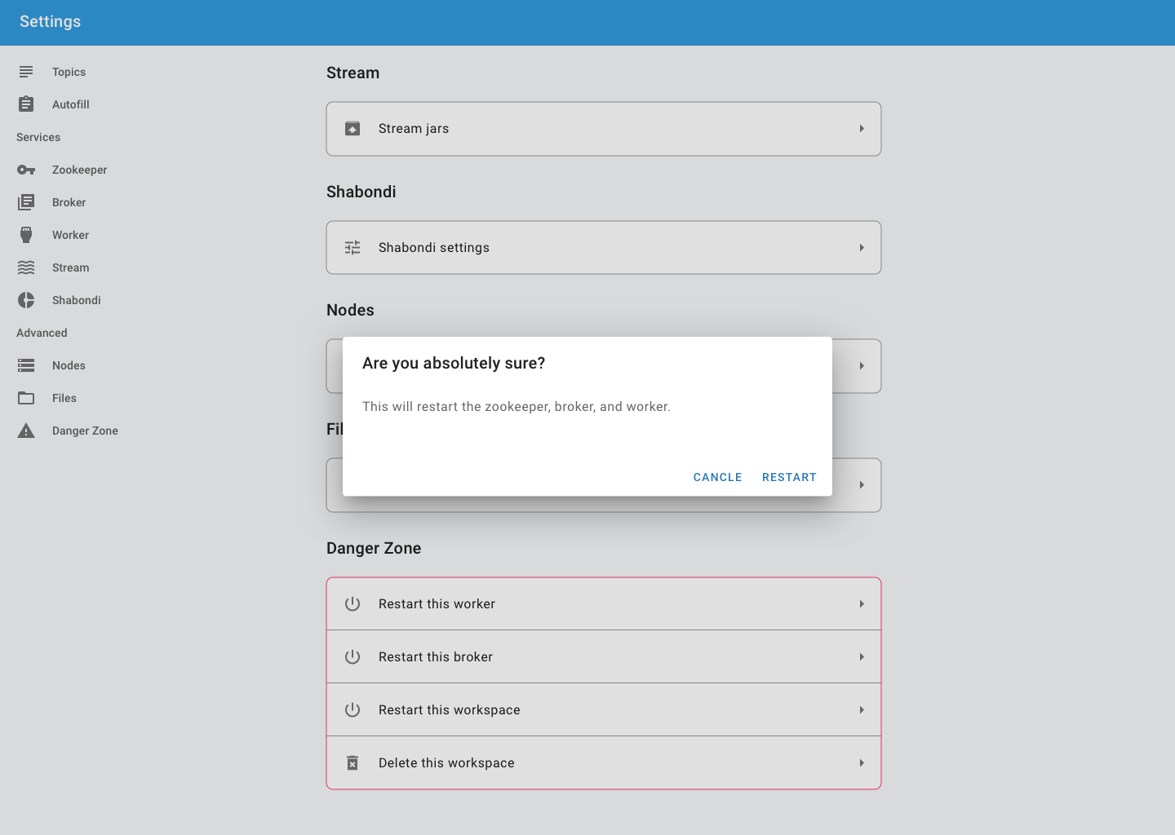The height and width of the screenshot is (835, 1175).
Task: Click the Shabondi section heading
Action: (x=361, y=192)
